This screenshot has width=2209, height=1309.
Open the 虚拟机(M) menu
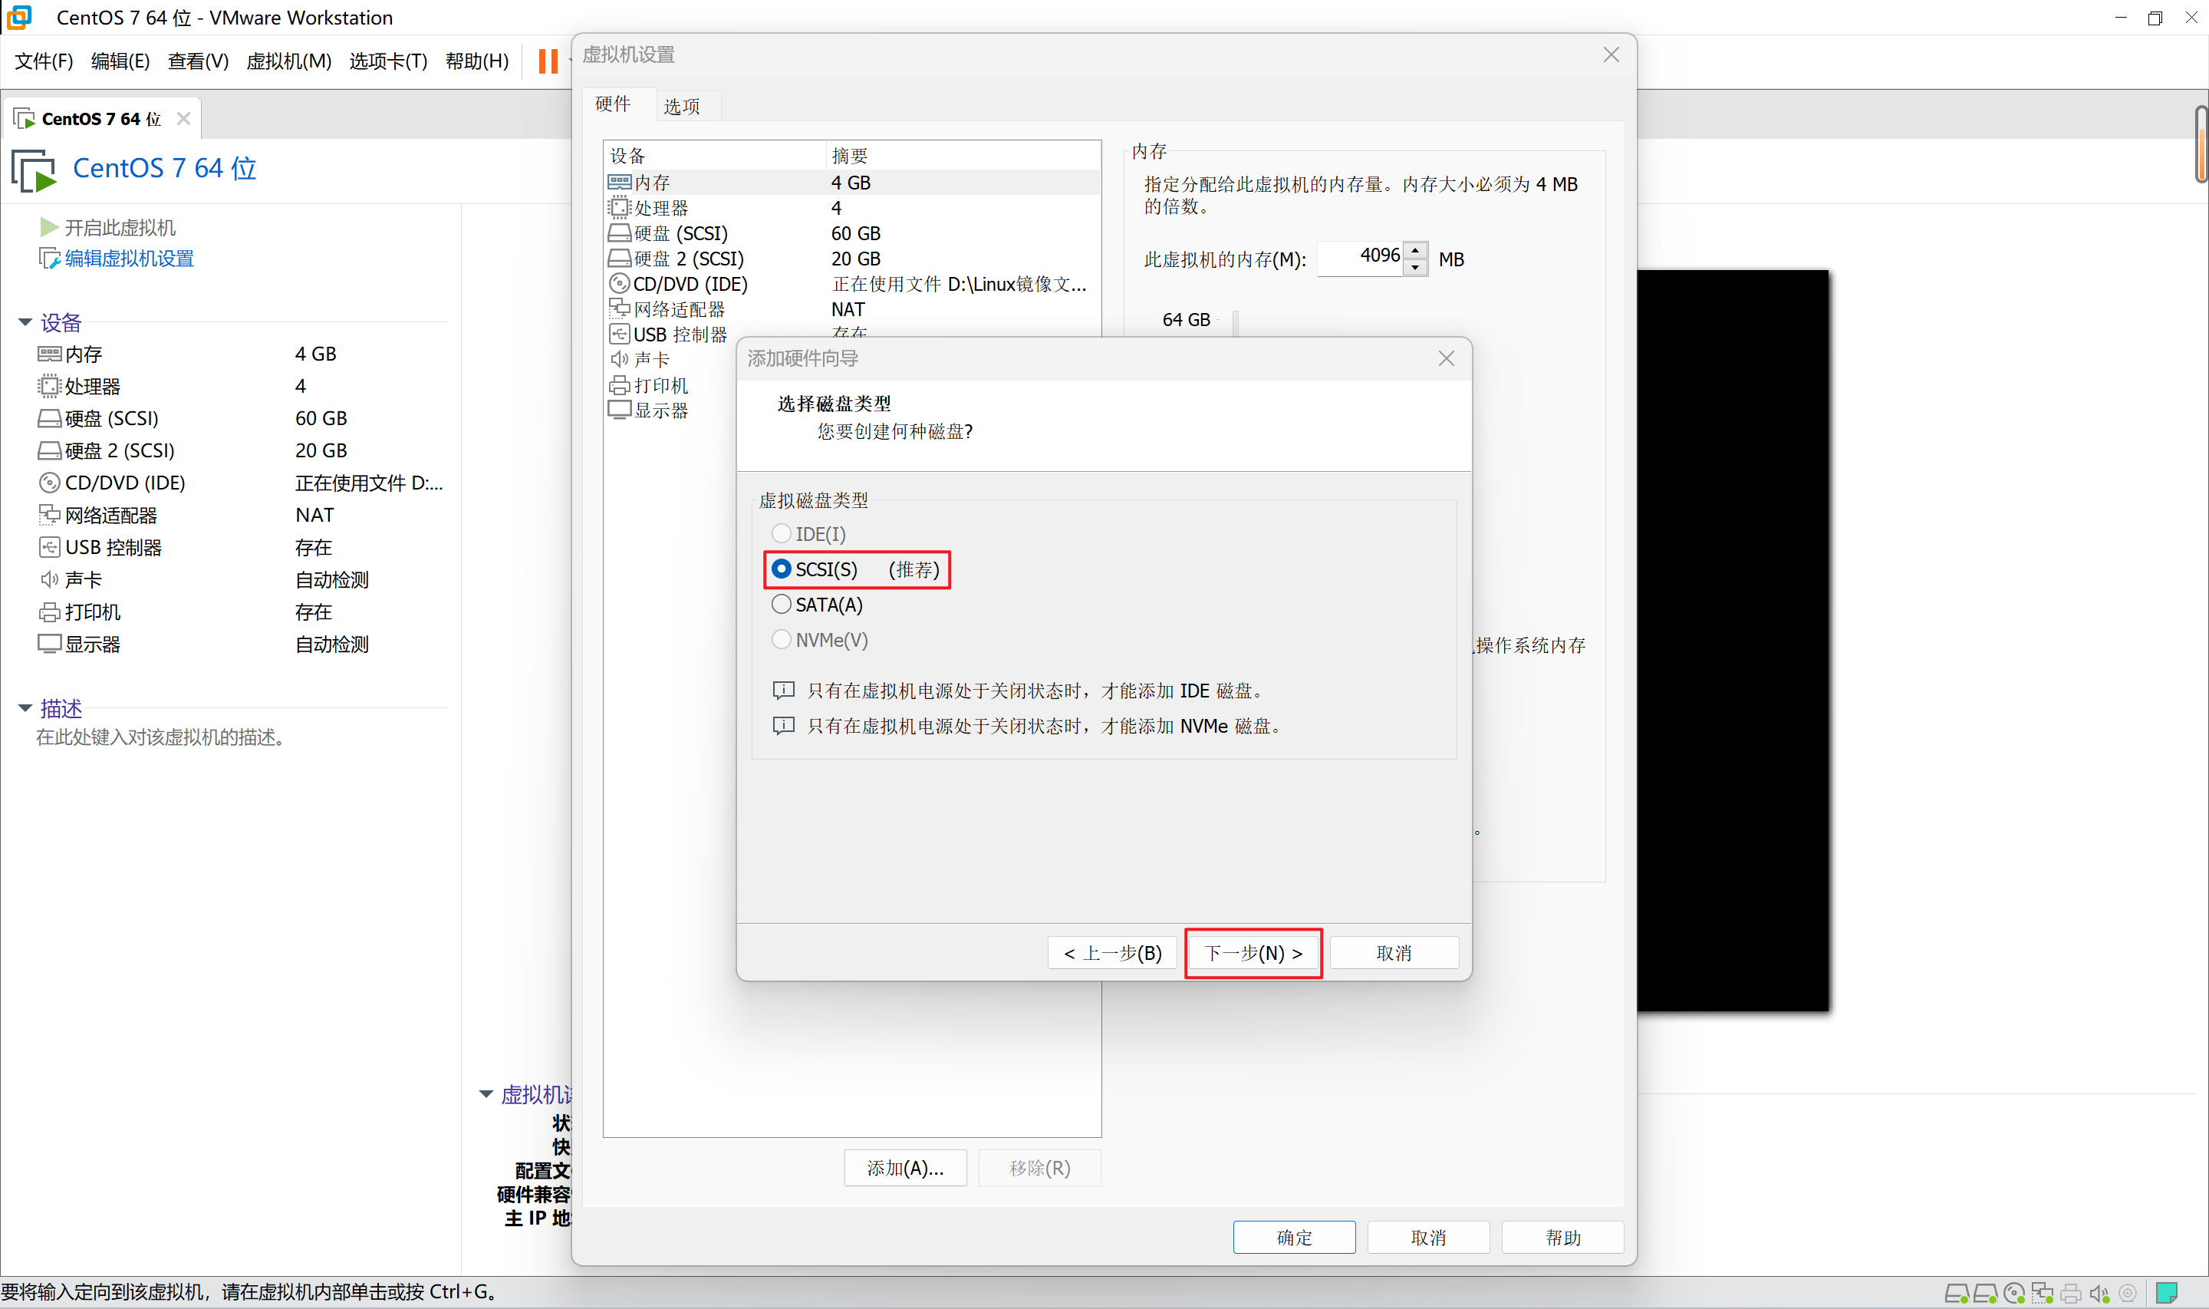click(x=288, y=61)
